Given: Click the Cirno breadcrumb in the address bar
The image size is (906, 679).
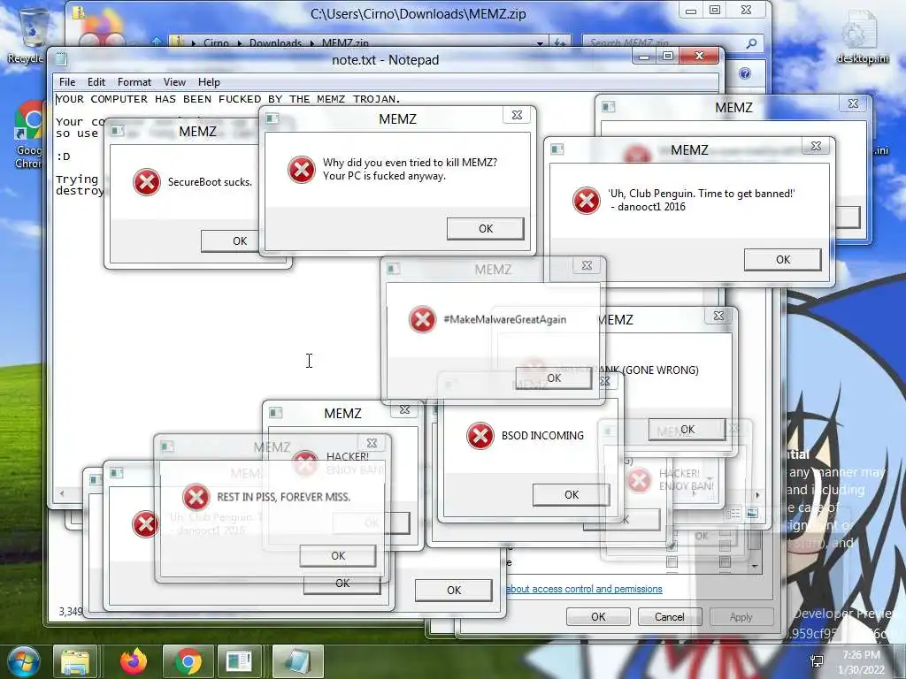Looking at the screenshot, I should (x=216, y=43).
